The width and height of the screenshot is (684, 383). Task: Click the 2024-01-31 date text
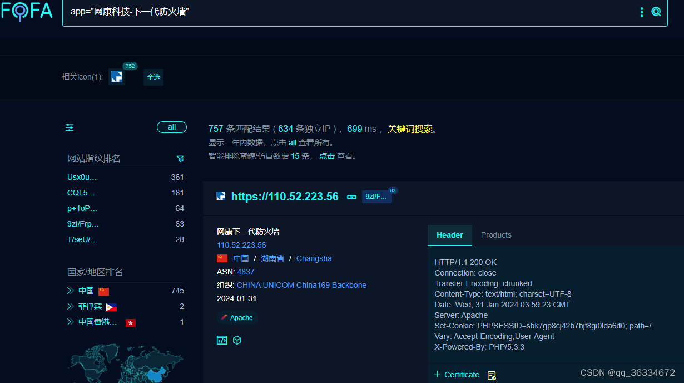[x=236, y=298]
